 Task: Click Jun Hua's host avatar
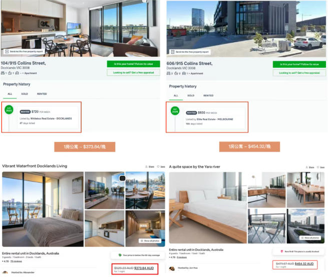pos(172,268)
